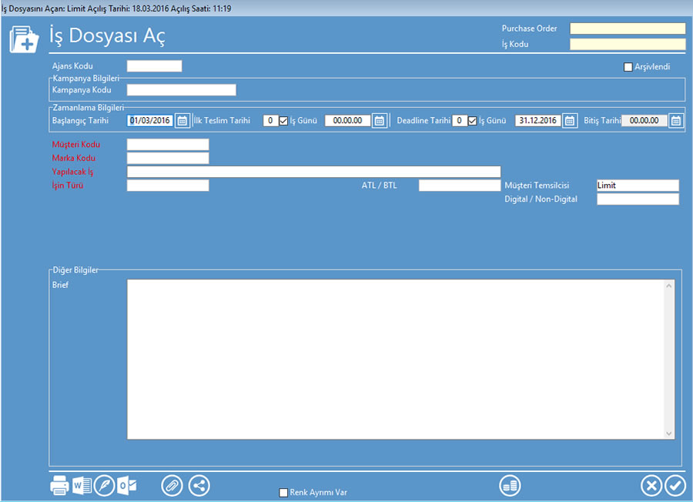Click the Brief scrollbar down arrow
This screenshot has height=502, width=693.
(669, 433)
